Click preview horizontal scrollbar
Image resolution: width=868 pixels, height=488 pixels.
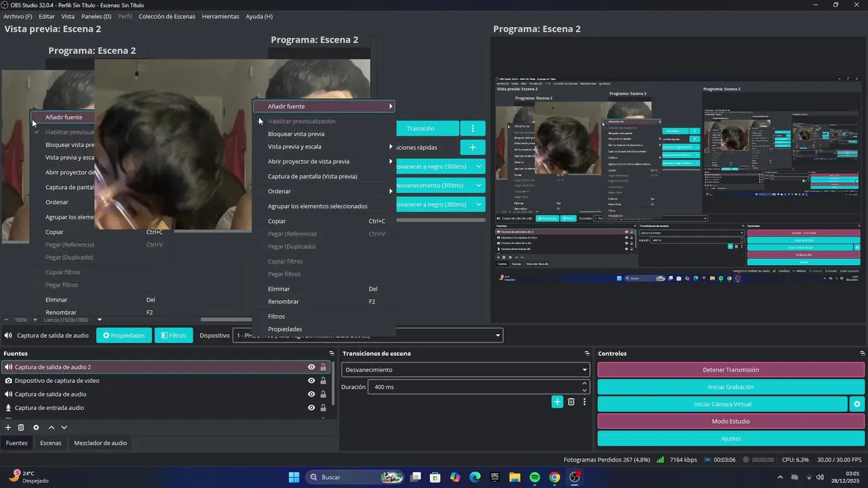[x=226, y=320]
